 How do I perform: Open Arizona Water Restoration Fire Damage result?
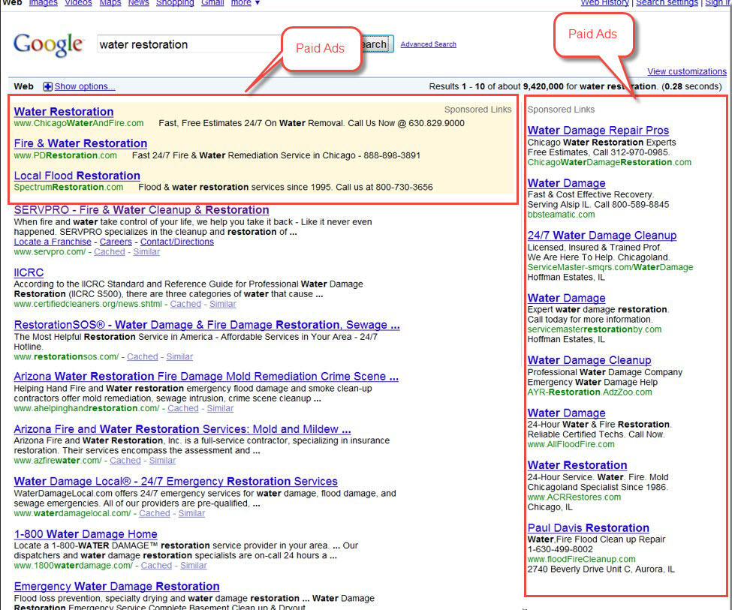point(206,376)
